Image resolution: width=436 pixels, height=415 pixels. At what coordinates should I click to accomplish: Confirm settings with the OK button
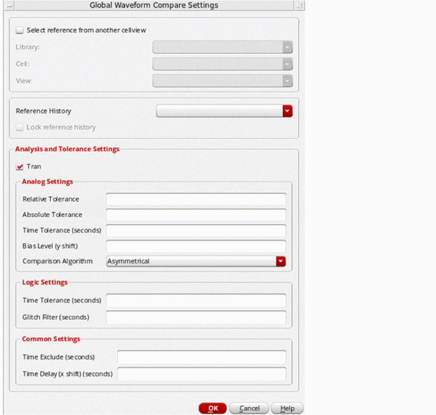[213, 408]
